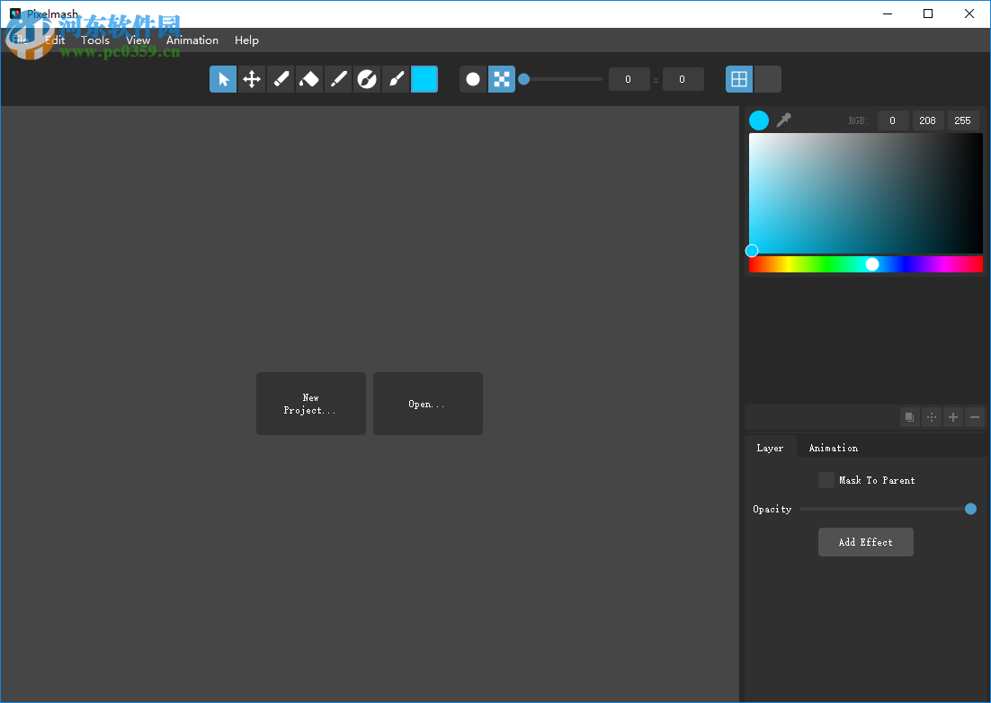991x703 pixels.
Task: Toggle the grid display button
Action: (738, 78)
